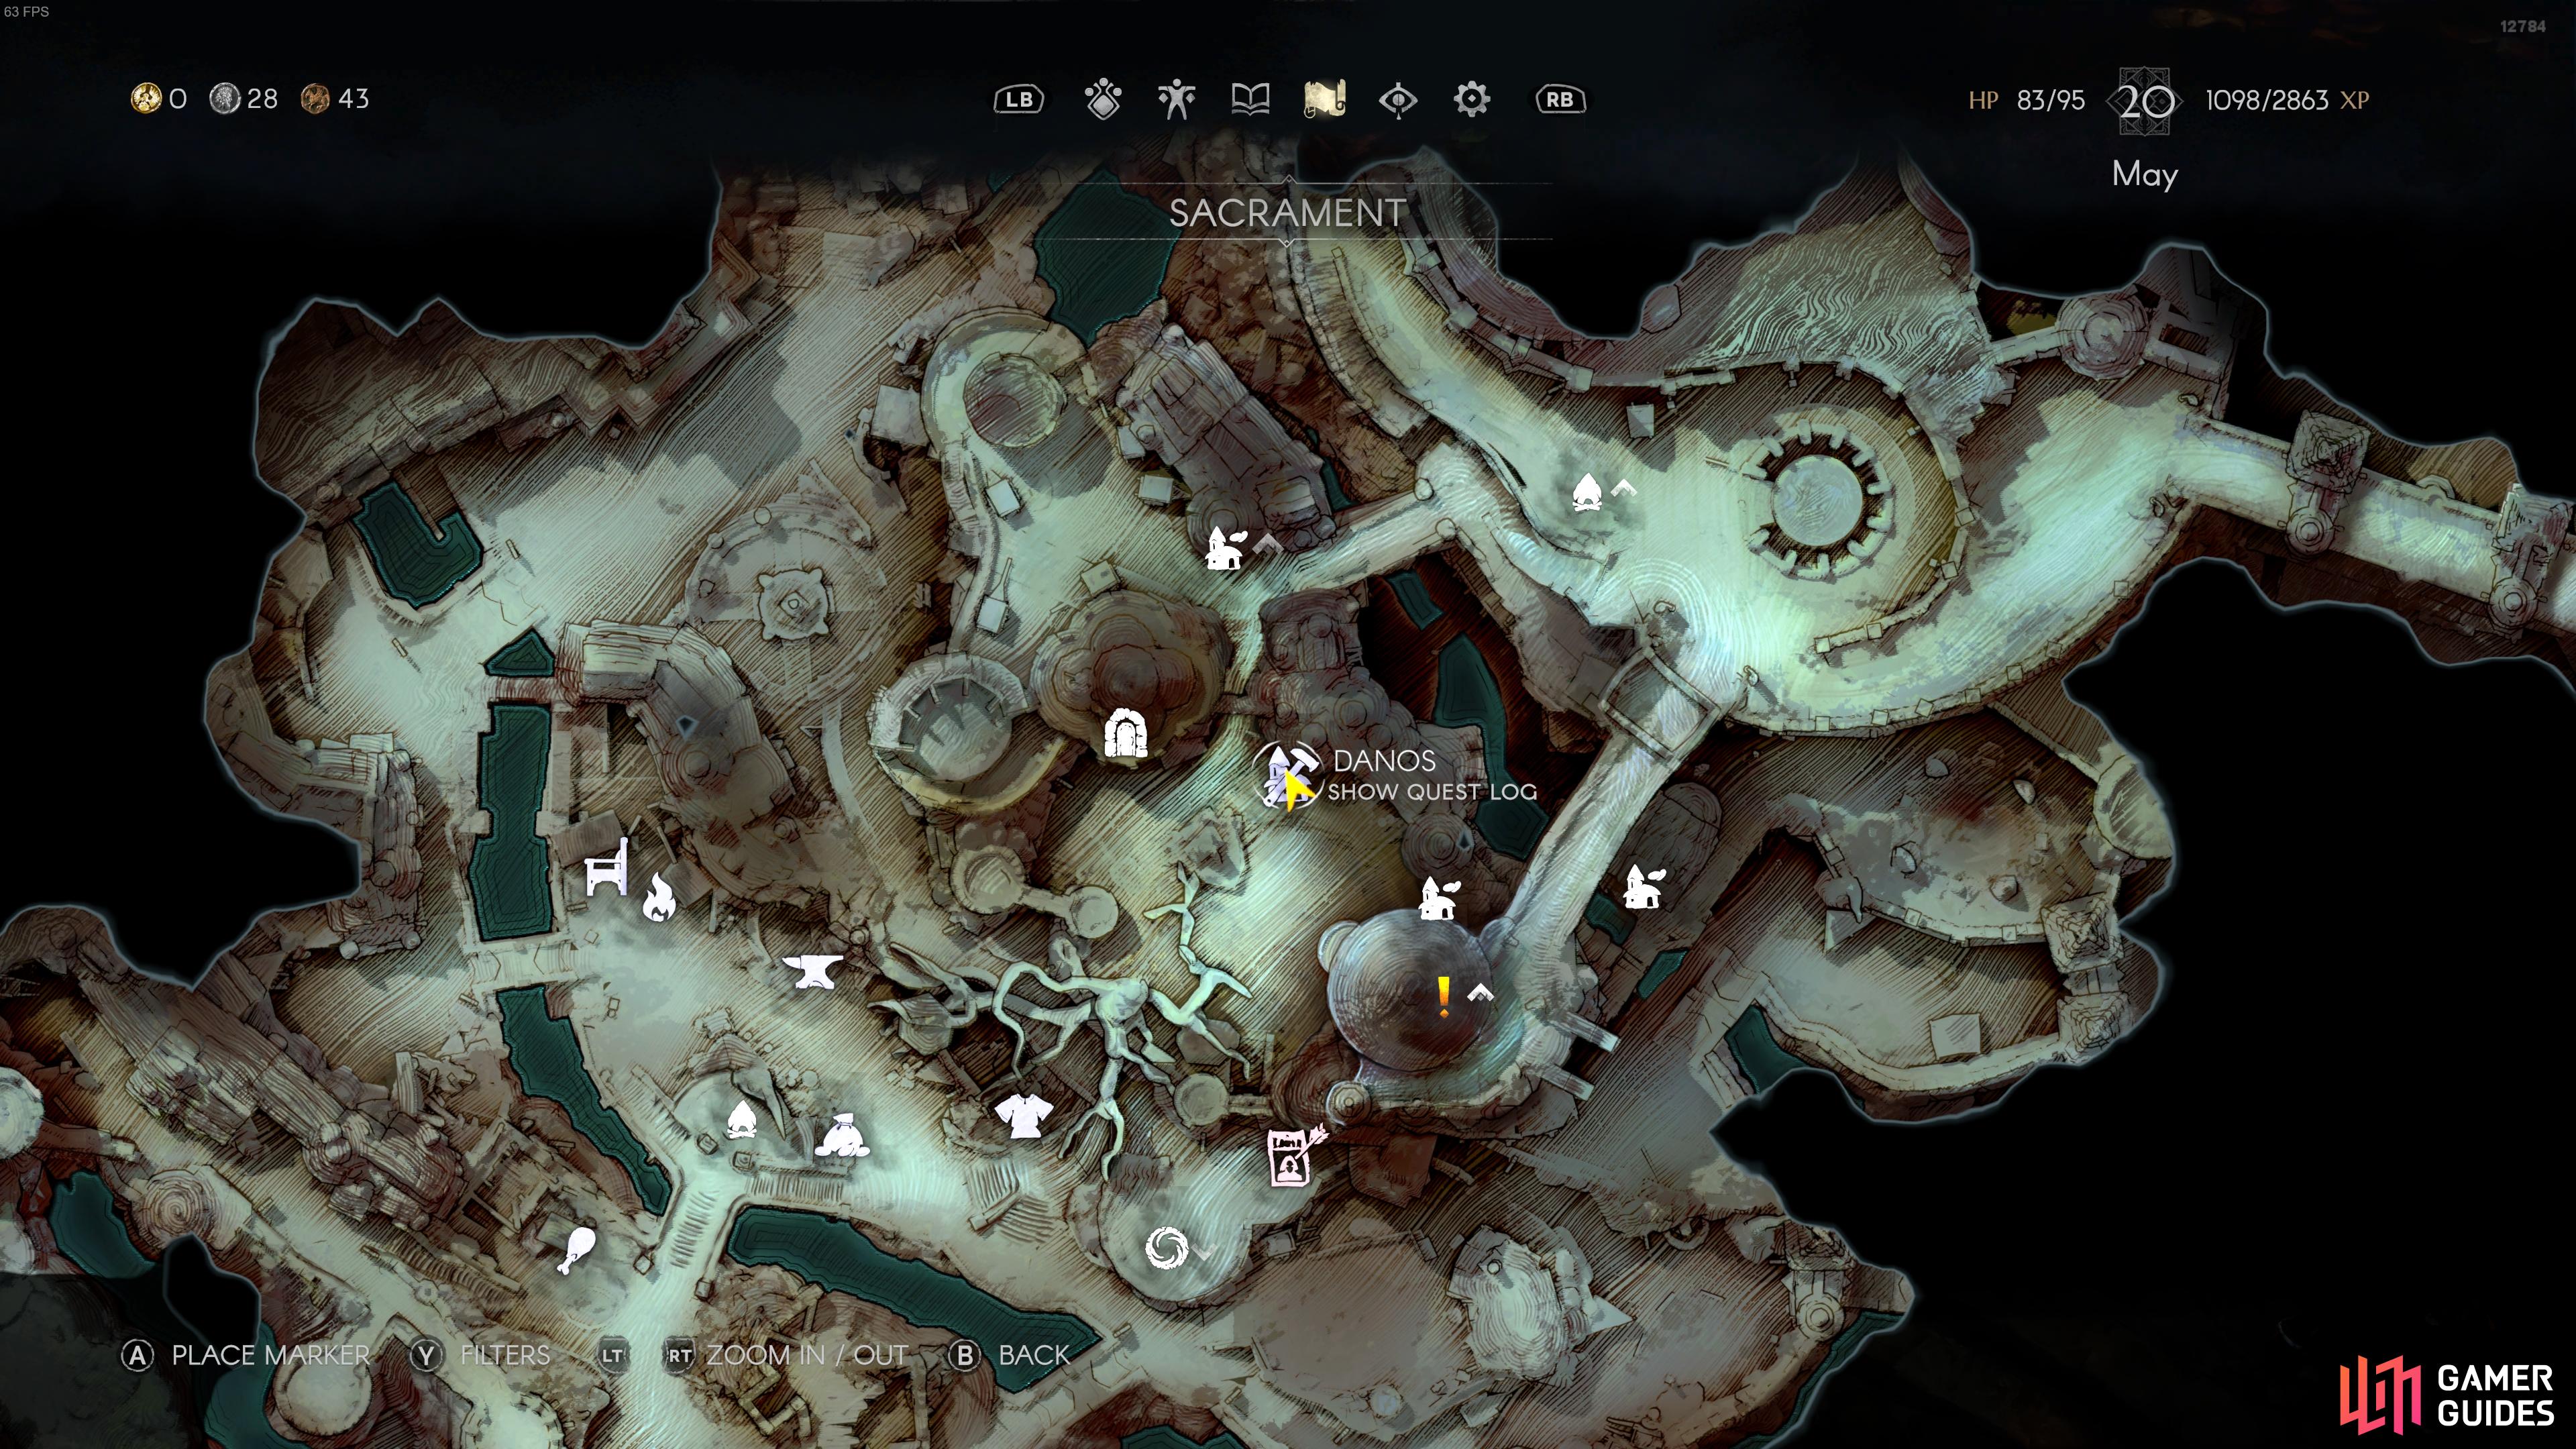Click the SACRAMENT map title
Image resolution: width=2576 pixels, height=1449 pixels.
(1287, 212)
